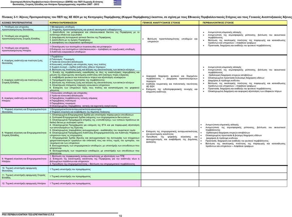The image size is (292, 217).
Task: Click "3. Προγράμματα έργων προστασίας του περιβάλλοντος"
Action: [77, 80]
